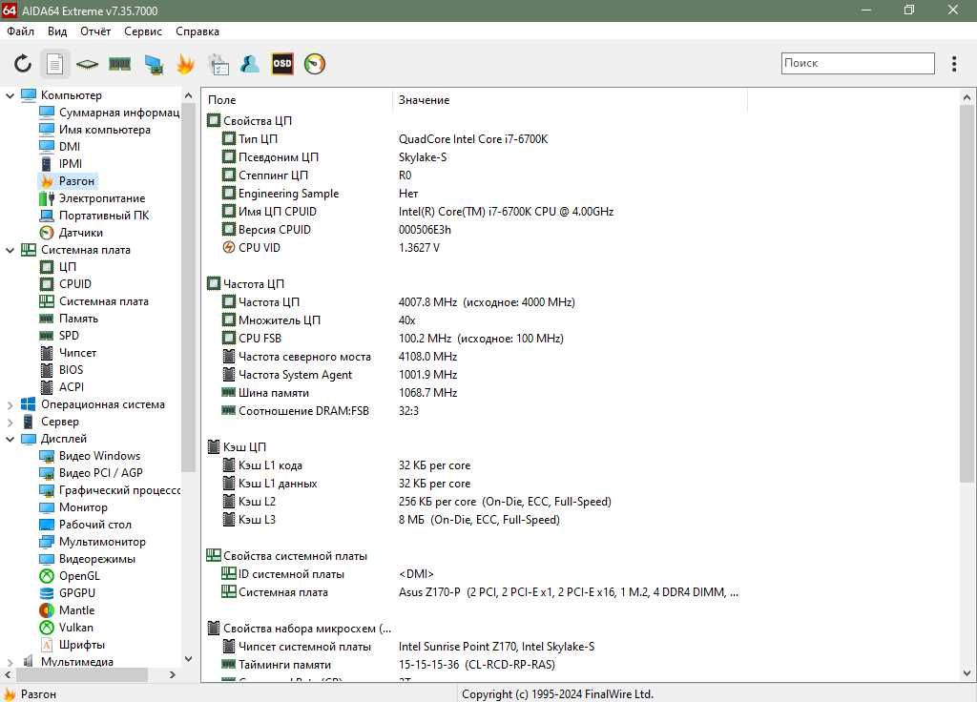The width and height of the screenshot is (977, 702).
Task: Click the green memory module toolbar icon
Action: [119, 64]
